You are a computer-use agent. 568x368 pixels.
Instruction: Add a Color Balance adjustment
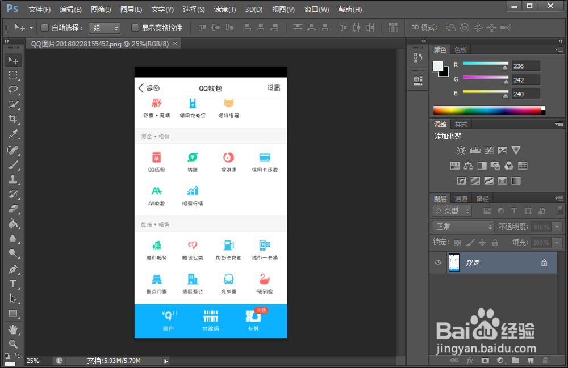(x=469, y=166)
